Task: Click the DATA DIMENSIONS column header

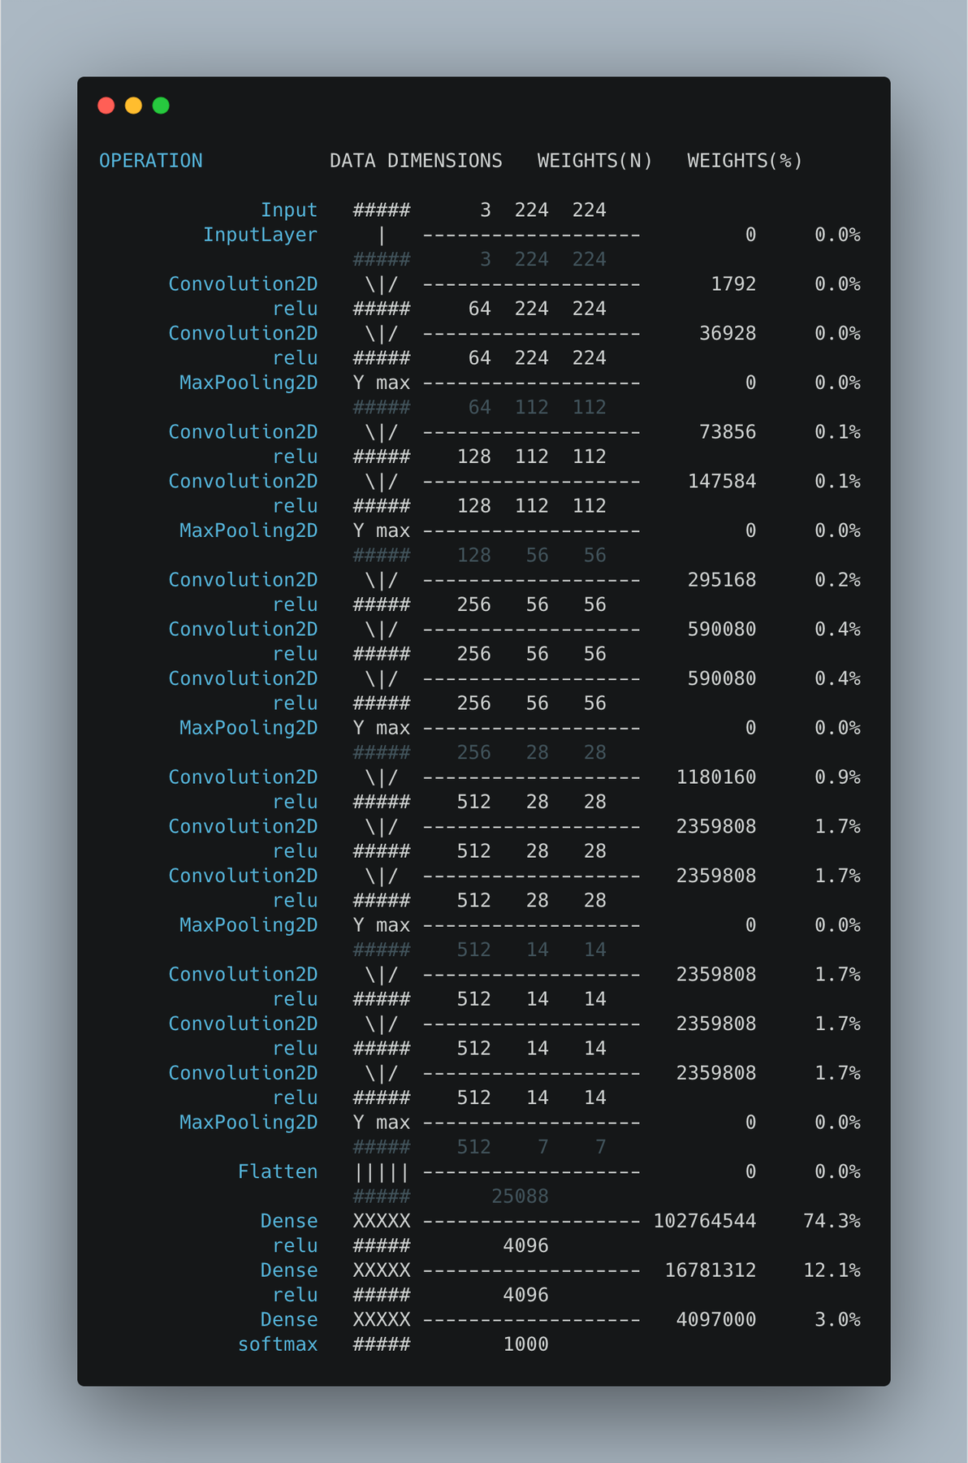Action: point(416,161)
